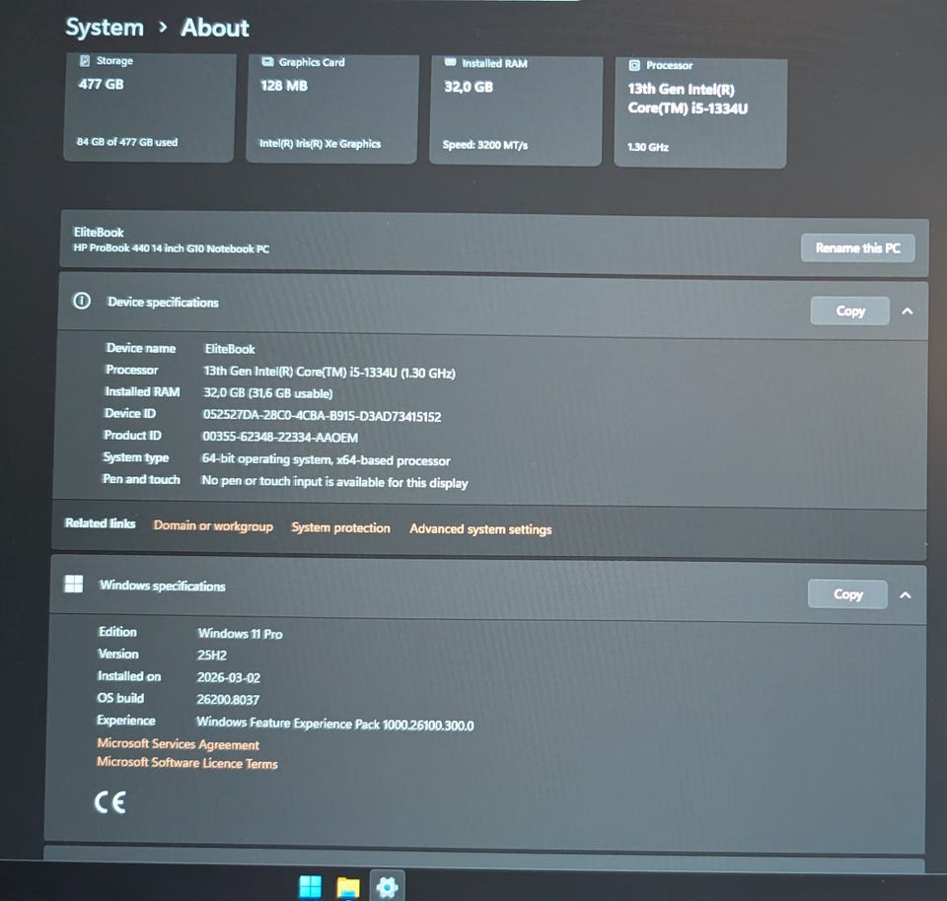Screen dimensions: 947x901
Task: Click Intel(R) Iris(R) Xe Graphics text
Action: click(320, 144)
